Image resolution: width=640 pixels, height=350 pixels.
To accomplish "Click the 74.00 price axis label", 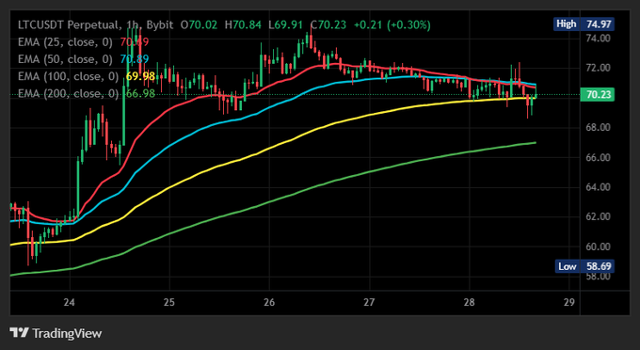I will 599,39.
